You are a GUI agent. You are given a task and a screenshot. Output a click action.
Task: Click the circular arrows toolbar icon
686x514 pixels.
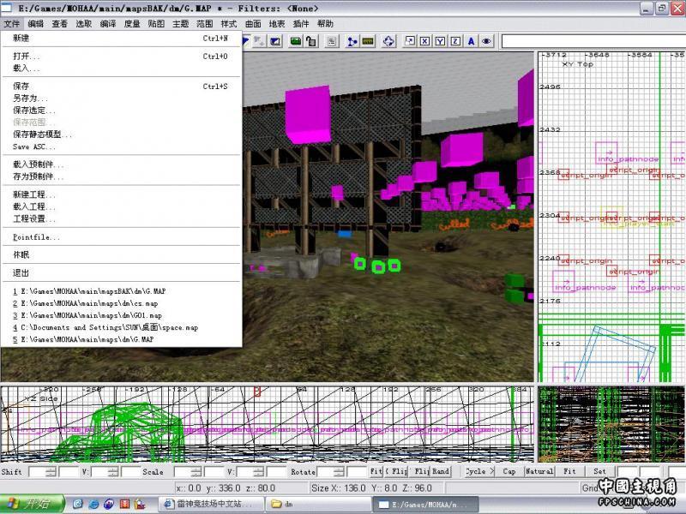(x=388, y=41)
